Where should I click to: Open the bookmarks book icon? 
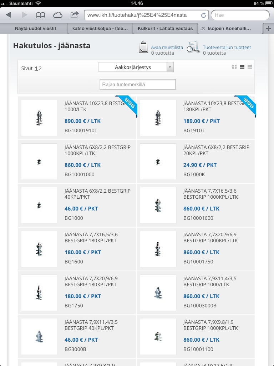[41, 15]
